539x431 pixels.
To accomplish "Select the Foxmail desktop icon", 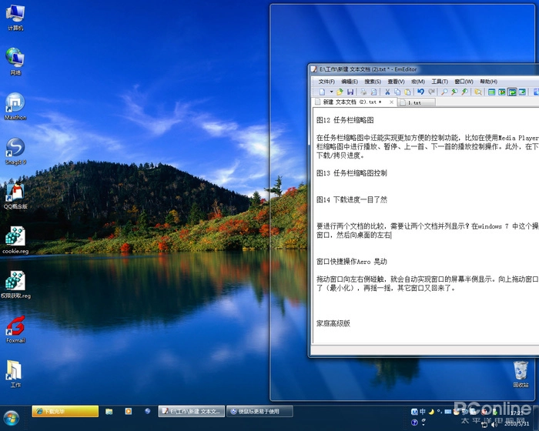I will pos(15,328).
